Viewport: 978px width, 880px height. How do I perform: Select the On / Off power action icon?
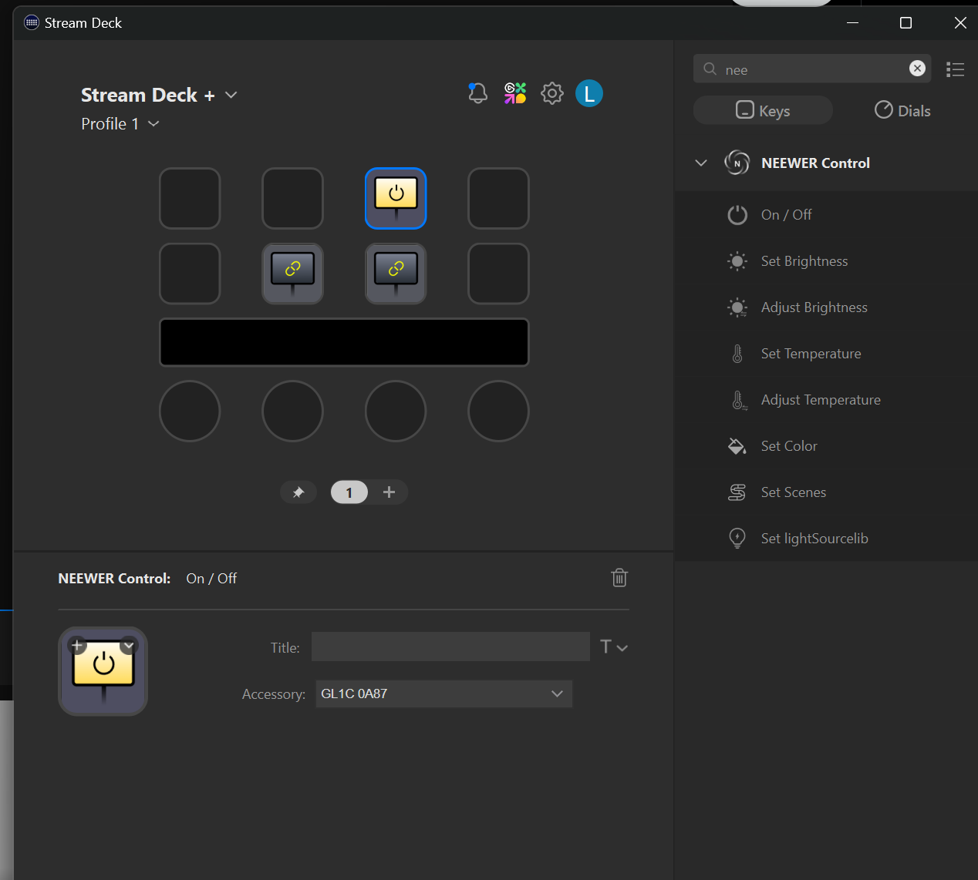737,215
